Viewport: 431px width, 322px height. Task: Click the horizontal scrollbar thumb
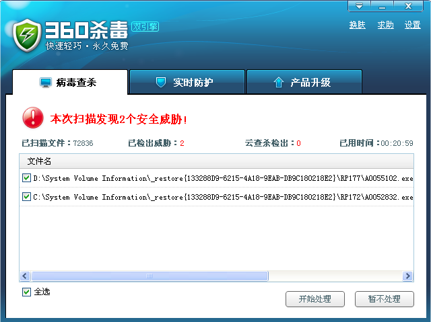click(150, 276)
